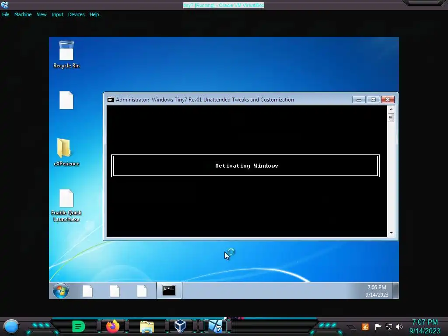Click the cmd icon in the Administrator window title
This screenshot has height=336, width=448.
111,100
